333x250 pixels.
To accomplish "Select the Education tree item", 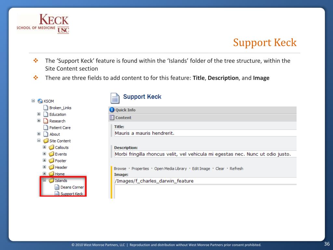I will [58, 114].
